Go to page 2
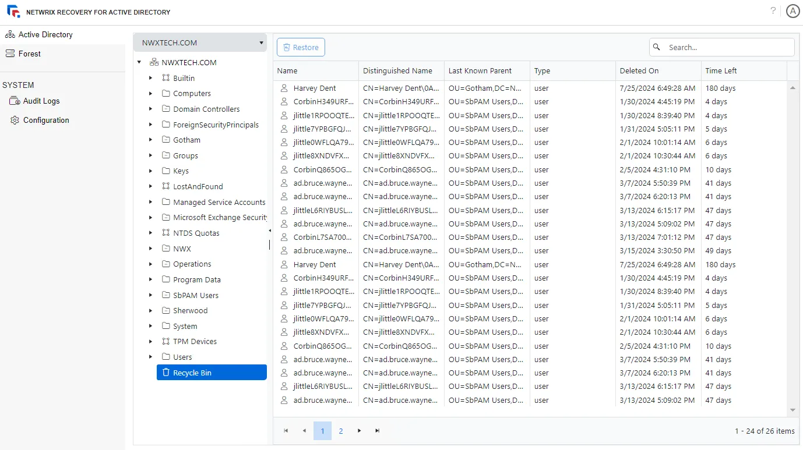 point(341,431)
